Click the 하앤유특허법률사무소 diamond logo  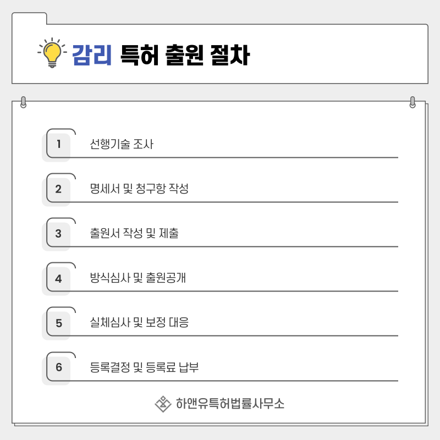[x=163, y=404]
